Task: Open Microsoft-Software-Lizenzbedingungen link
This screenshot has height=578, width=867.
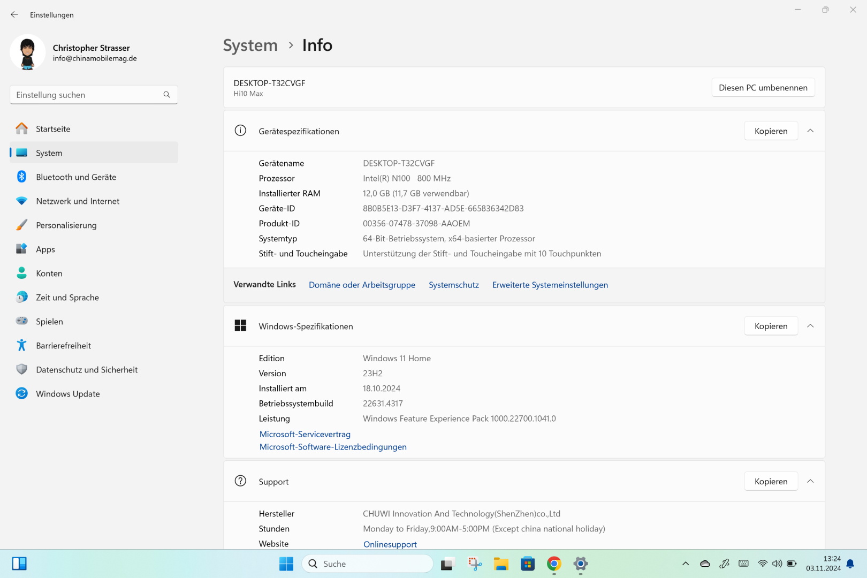Action: pos(333,447)
